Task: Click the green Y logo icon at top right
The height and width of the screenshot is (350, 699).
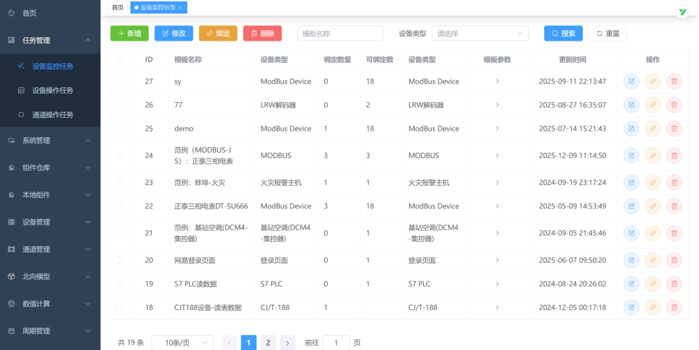Action: [682, 12]
